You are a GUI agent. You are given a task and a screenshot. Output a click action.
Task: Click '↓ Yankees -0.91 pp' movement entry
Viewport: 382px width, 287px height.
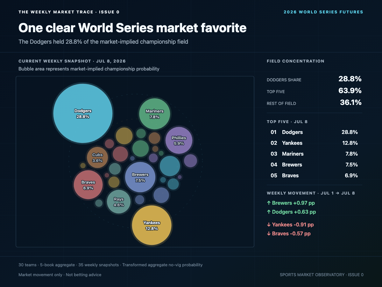tap(290, 224)
